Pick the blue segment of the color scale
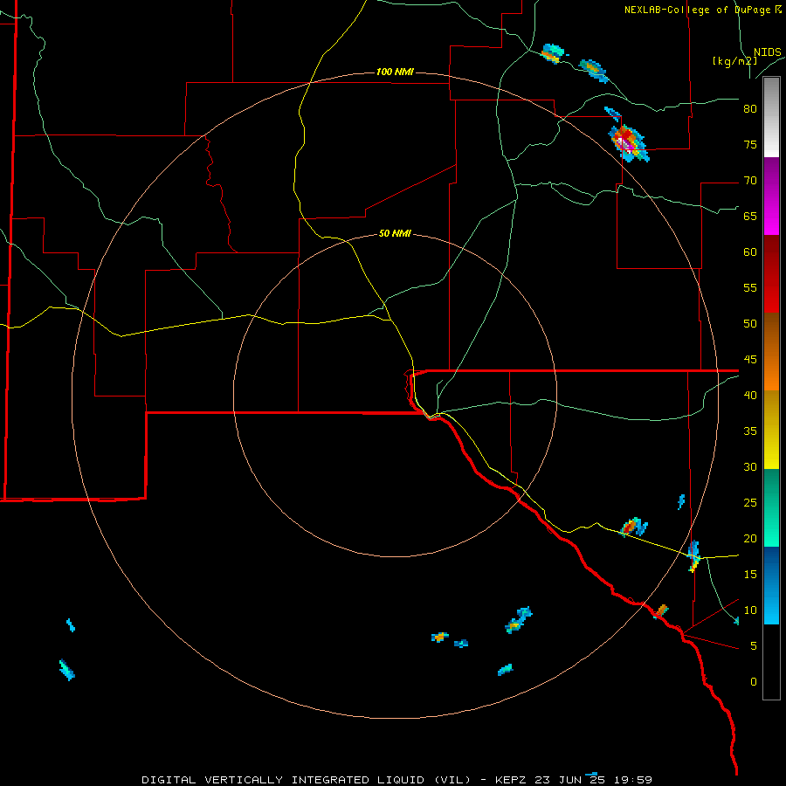The width and height of the screenshot is (786, 786). click(771, 585)
